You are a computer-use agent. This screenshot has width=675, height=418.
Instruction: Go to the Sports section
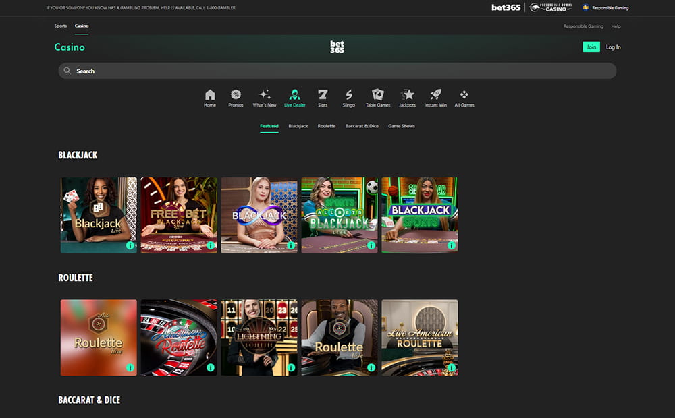pyautogui.click(x=61, y=26)
